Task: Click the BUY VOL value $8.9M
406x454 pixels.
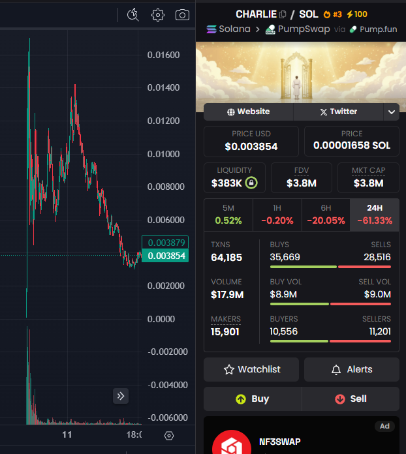Action: tap(283, 294)
